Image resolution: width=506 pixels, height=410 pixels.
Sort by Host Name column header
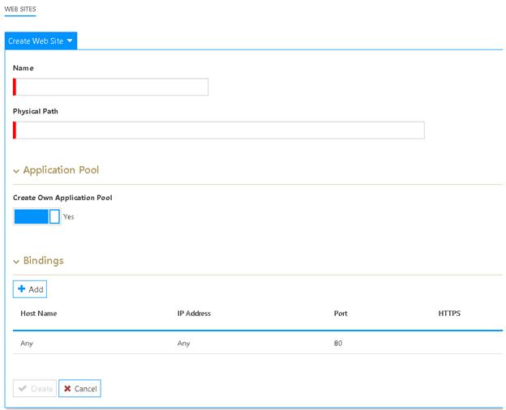click(39, 314)
